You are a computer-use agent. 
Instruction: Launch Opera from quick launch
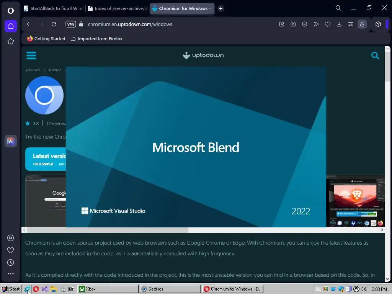pos(36,289)
